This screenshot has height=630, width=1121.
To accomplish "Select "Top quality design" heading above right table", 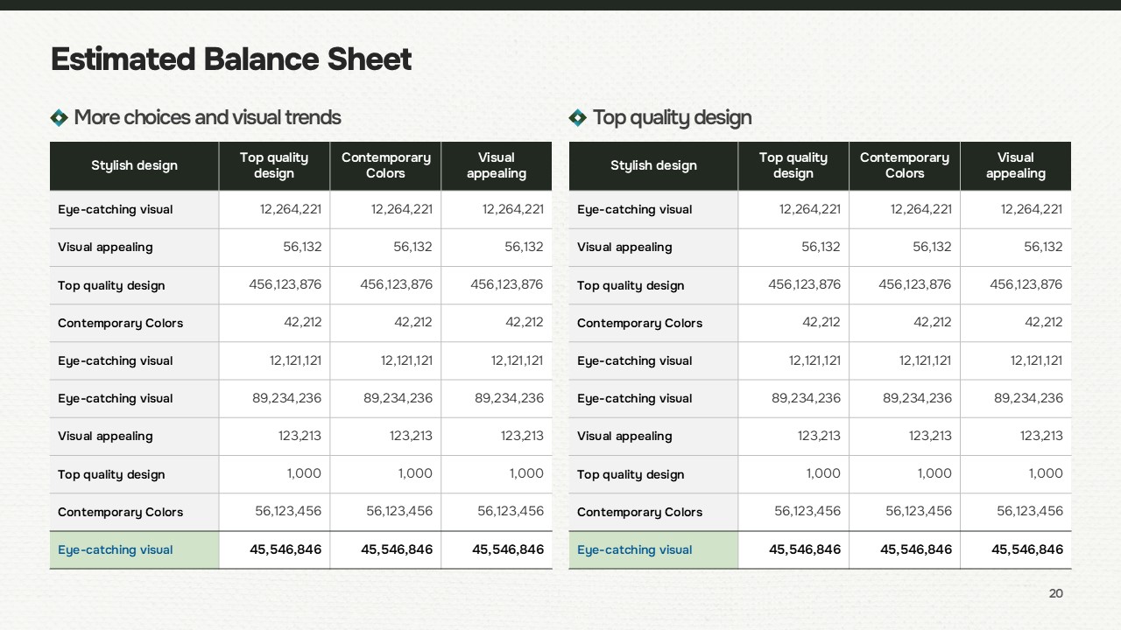I will pyautogui.click(x=672, y=117).
